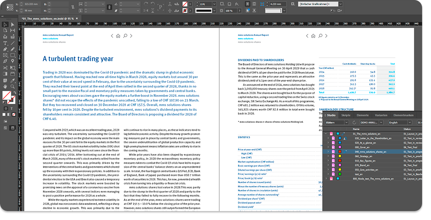Click the mms solutions Annual Report link on left page
This screenshot has height=220, width=431.
pos(58,35)
